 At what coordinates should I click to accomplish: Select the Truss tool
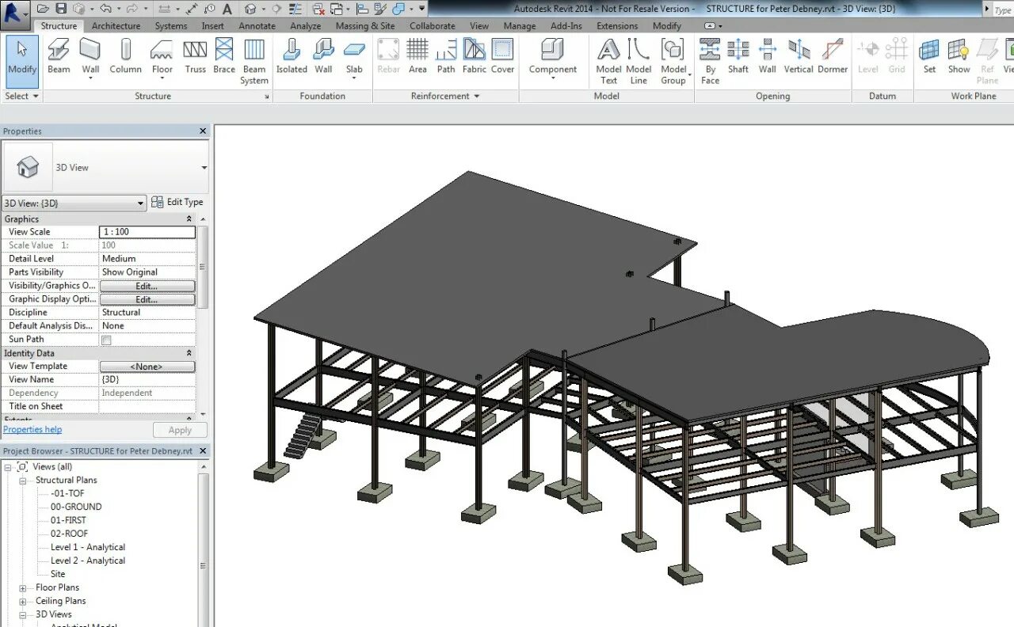pos(195,55)
